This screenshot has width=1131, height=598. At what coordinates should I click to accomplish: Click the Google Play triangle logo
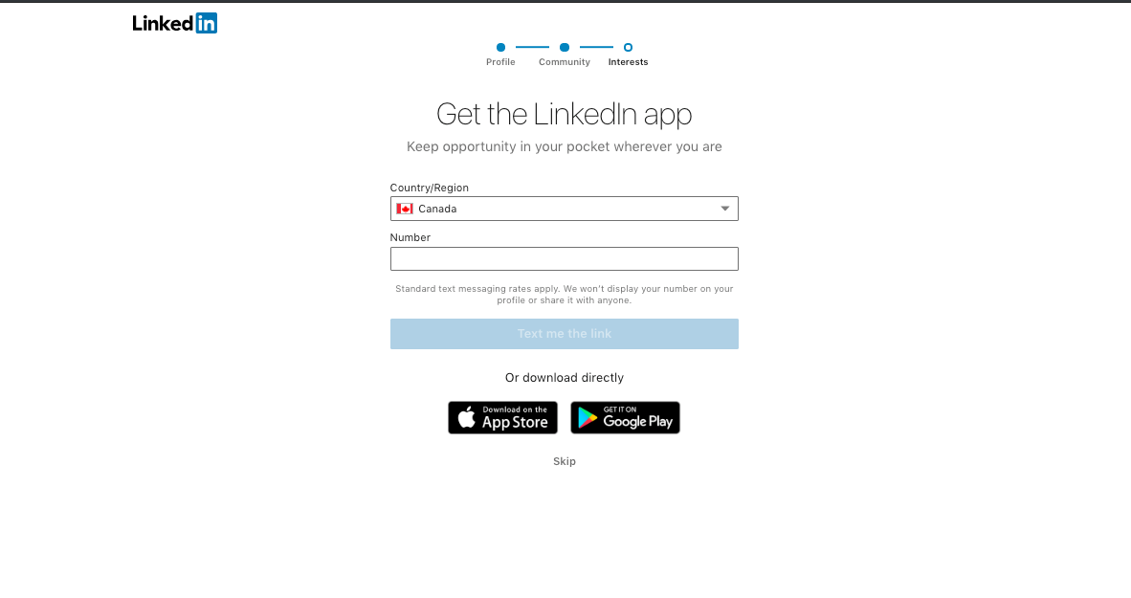(588, 418)
